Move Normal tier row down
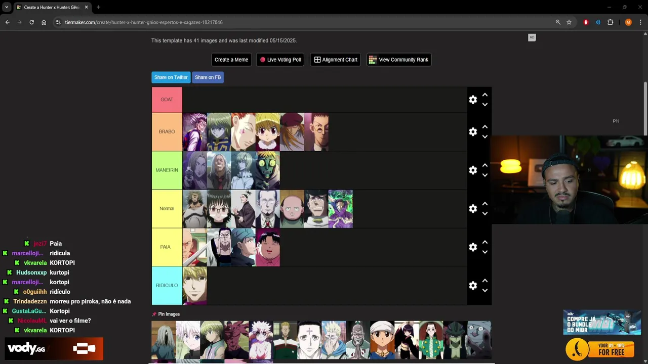648x364 pixels. [485, 213]
